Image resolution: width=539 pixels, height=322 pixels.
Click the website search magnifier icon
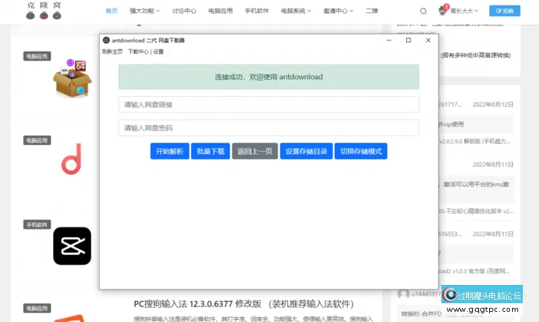(424, 11)
